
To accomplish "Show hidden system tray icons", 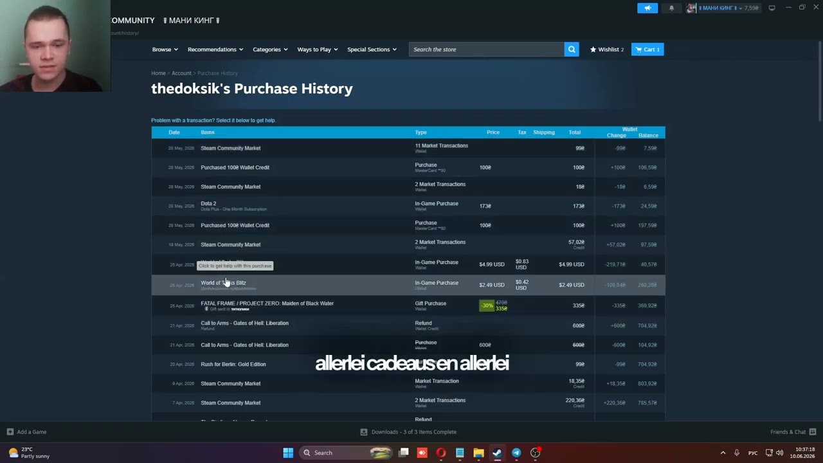I will (723, 453).
